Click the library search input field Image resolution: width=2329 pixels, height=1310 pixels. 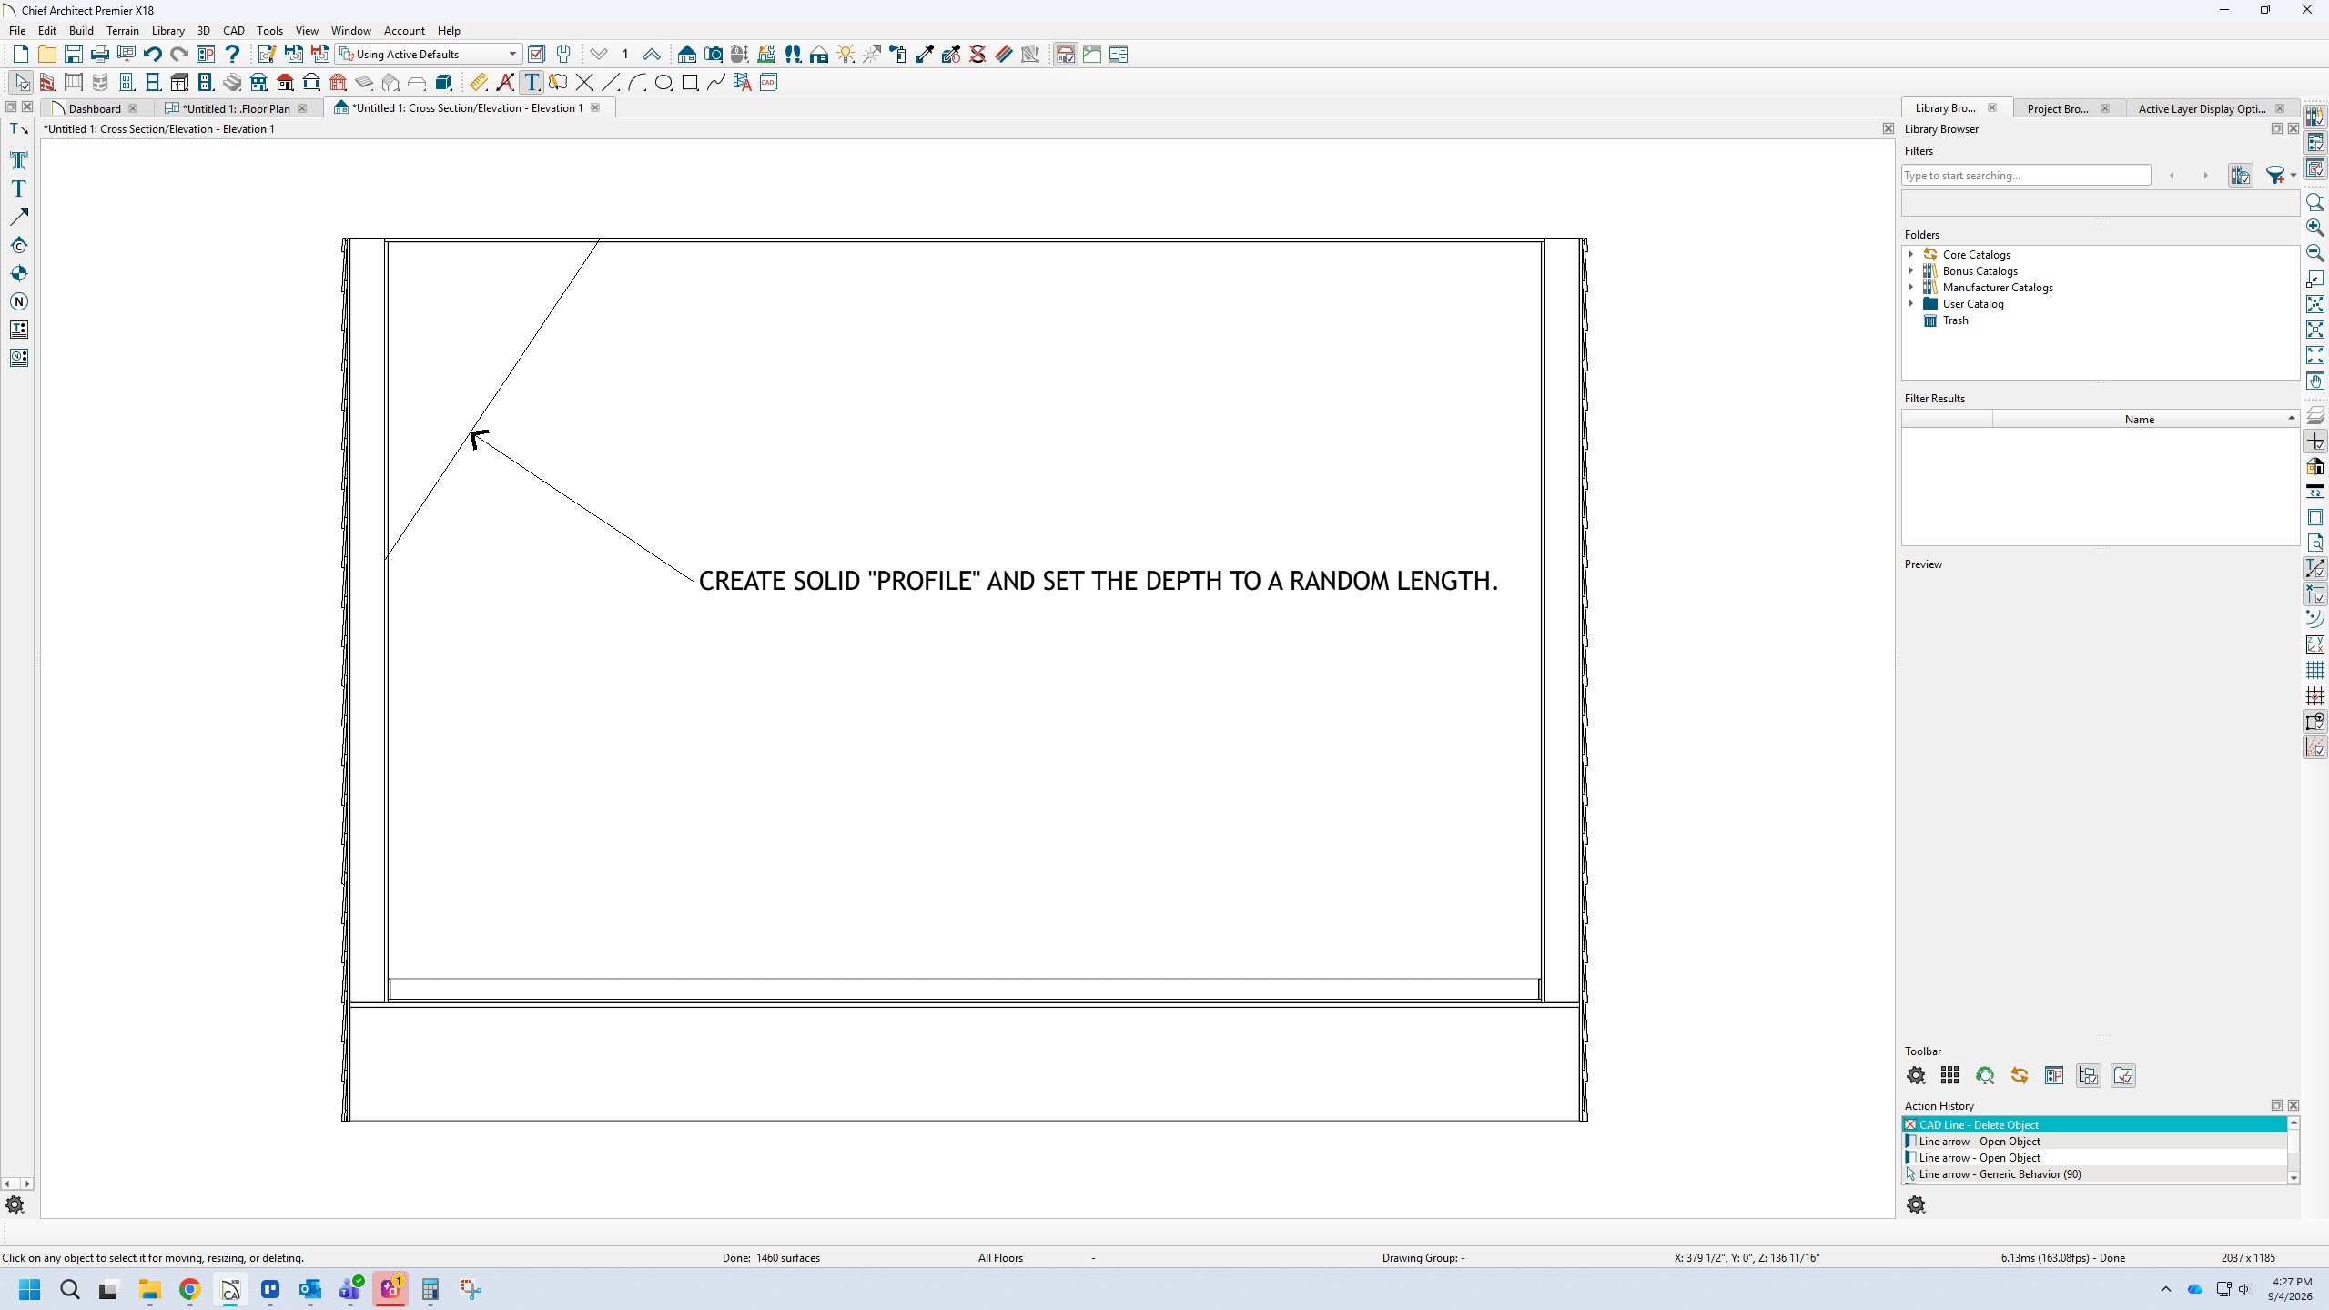tap(2026, 176)
